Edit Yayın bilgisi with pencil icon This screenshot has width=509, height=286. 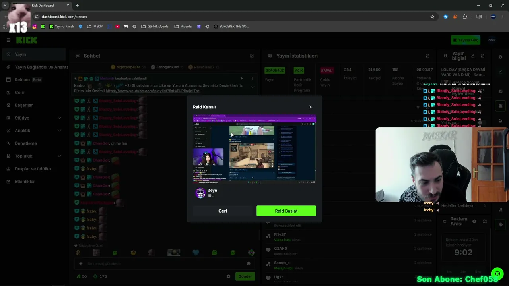click(x=473, y=56)
